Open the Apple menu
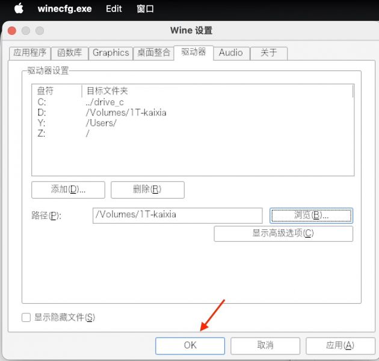 19,8
